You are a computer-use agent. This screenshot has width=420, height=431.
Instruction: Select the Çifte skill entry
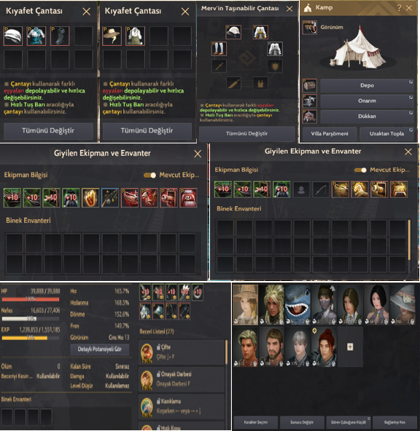coord(182,352)
